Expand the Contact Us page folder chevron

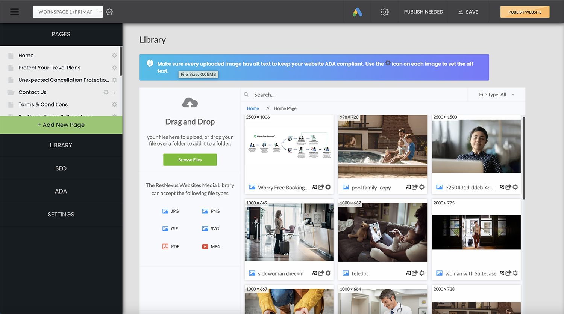[x=115, y=93]
